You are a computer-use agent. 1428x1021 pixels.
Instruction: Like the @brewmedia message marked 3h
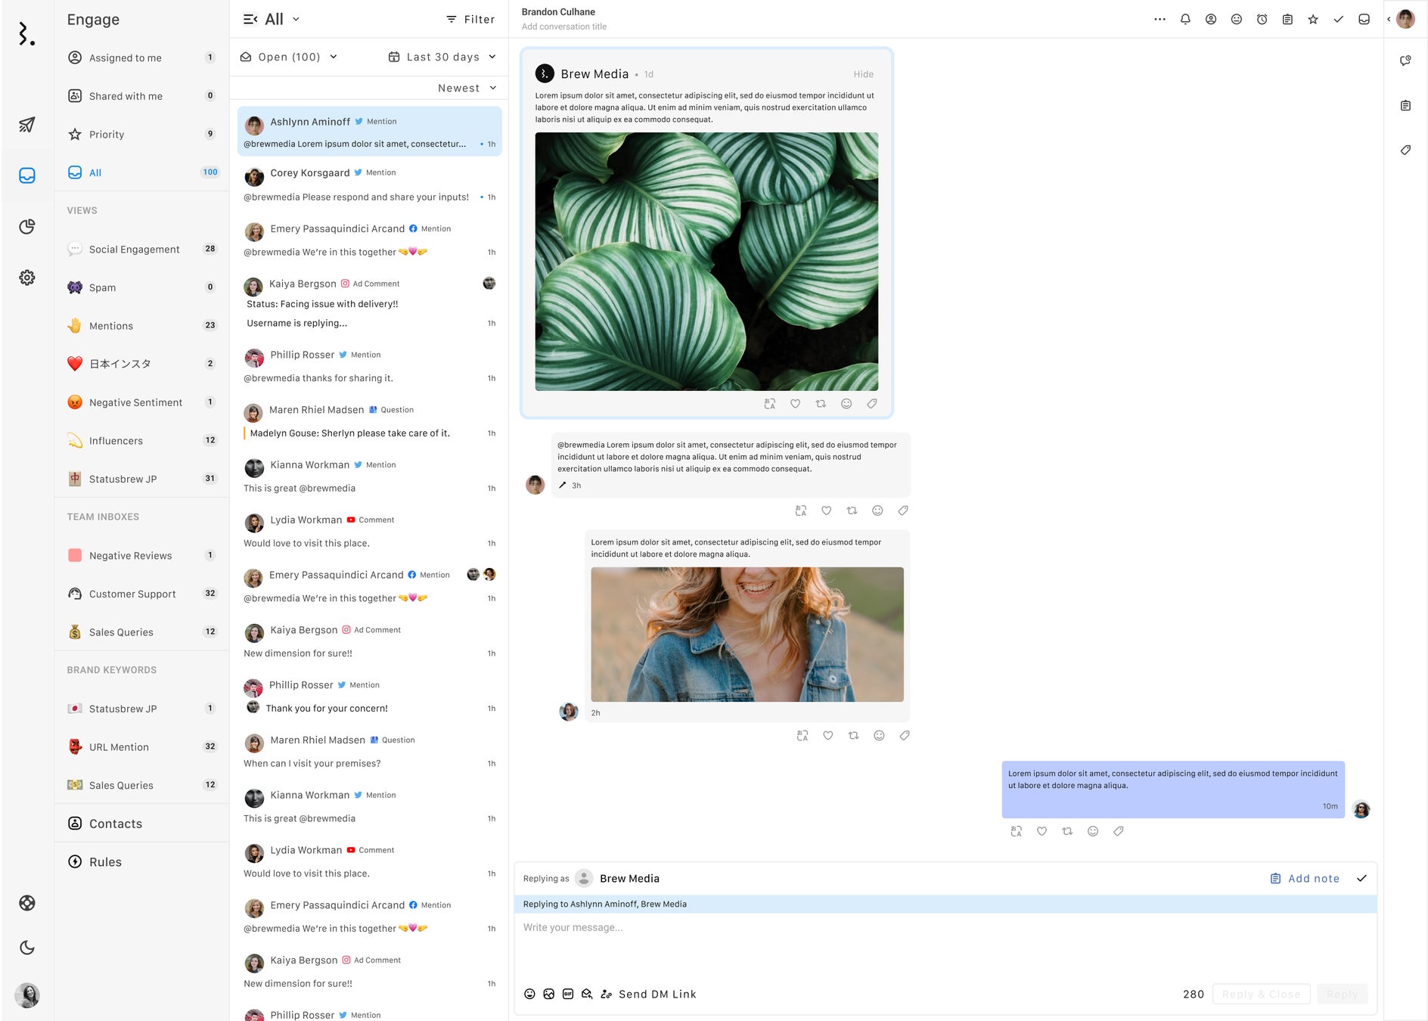pyautogui.click(x=827, y=510)
